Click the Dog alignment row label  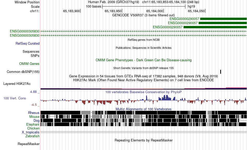tap(36, 121)
